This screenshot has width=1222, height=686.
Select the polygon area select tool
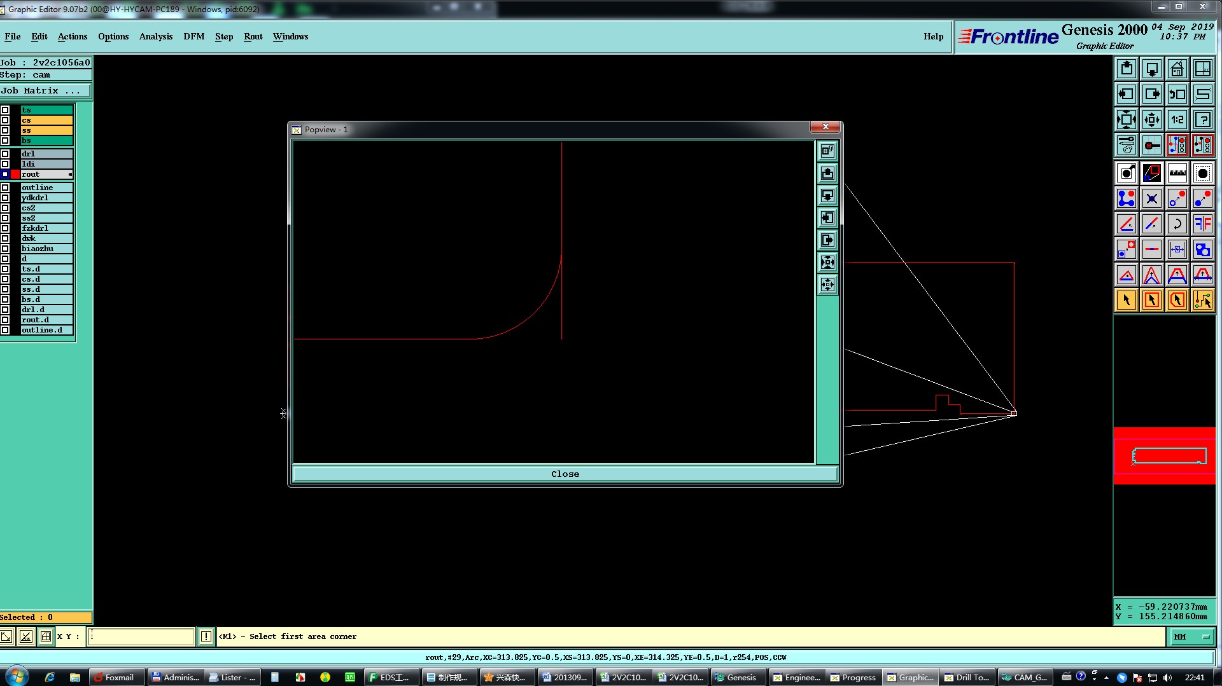click(x=1177, y=300)
